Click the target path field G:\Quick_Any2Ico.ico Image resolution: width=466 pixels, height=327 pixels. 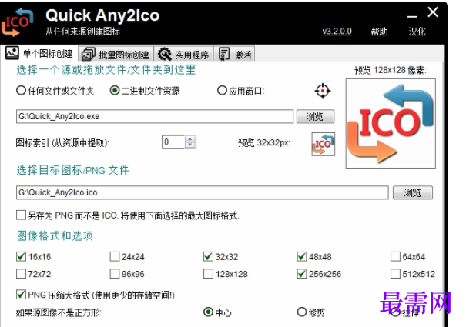coord(202,193)
